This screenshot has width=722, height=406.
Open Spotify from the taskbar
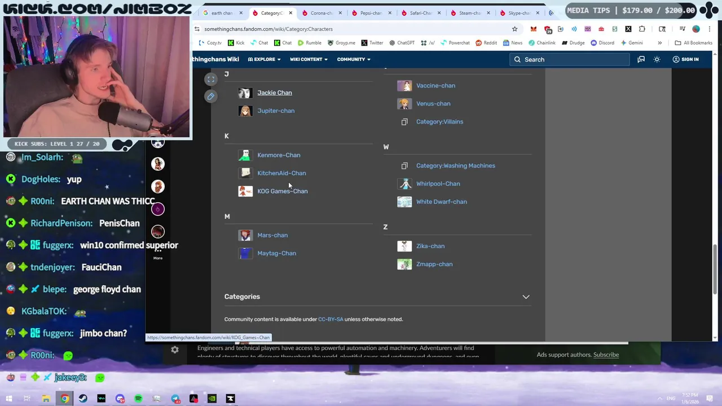coord(138,399)
